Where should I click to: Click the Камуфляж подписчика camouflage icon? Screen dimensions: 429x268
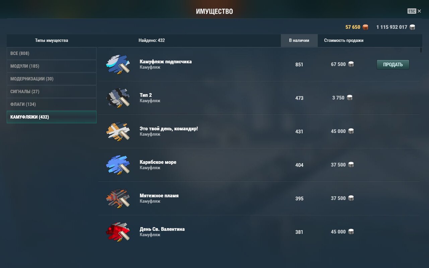click(118, 64)
